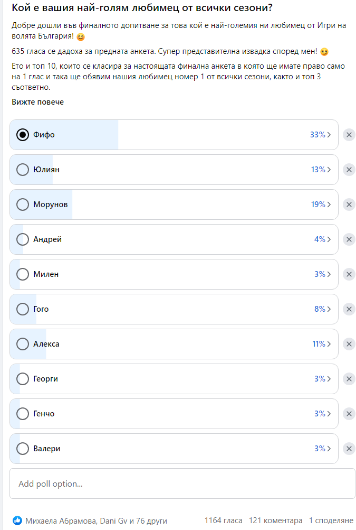This screenshot has height=530, width=356.
Task: Select the Юлиян radio button
Action: tap(23, 170)
